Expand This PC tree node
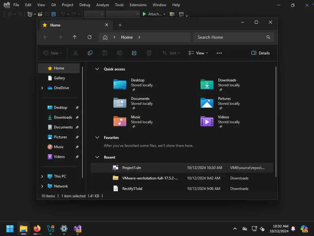314x236 pixels. 42,176
